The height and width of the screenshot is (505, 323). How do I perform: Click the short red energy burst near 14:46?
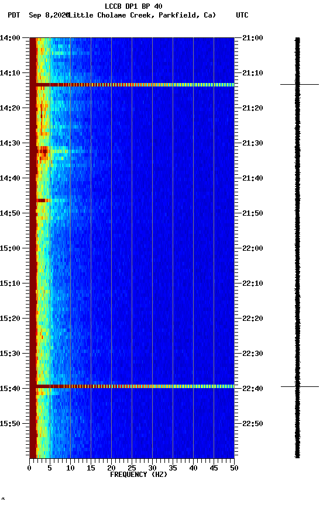coord(43,200)
